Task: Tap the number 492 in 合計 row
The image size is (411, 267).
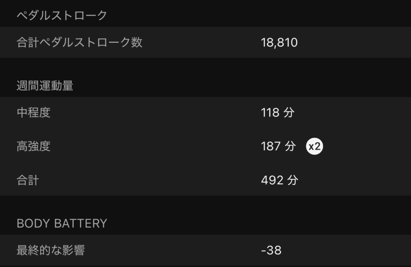Action: pyautogui.click(x=271, y=180)
